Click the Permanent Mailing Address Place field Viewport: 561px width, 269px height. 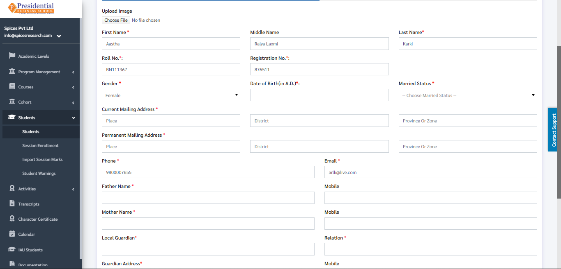(171, 146)
